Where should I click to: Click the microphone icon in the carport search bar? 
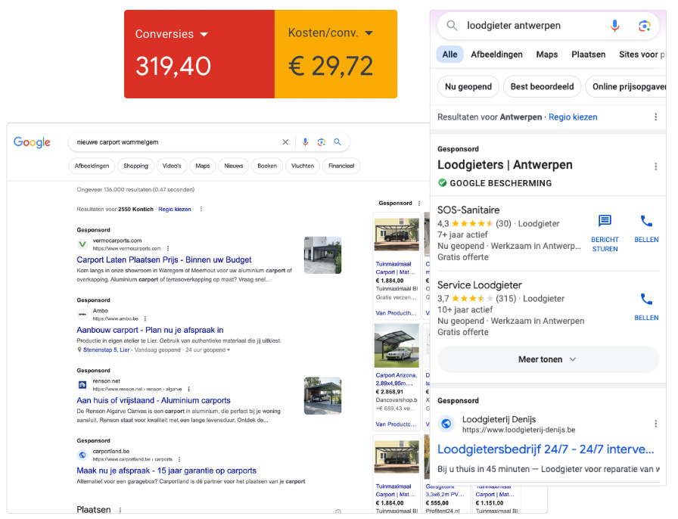(x=306, y=142)
